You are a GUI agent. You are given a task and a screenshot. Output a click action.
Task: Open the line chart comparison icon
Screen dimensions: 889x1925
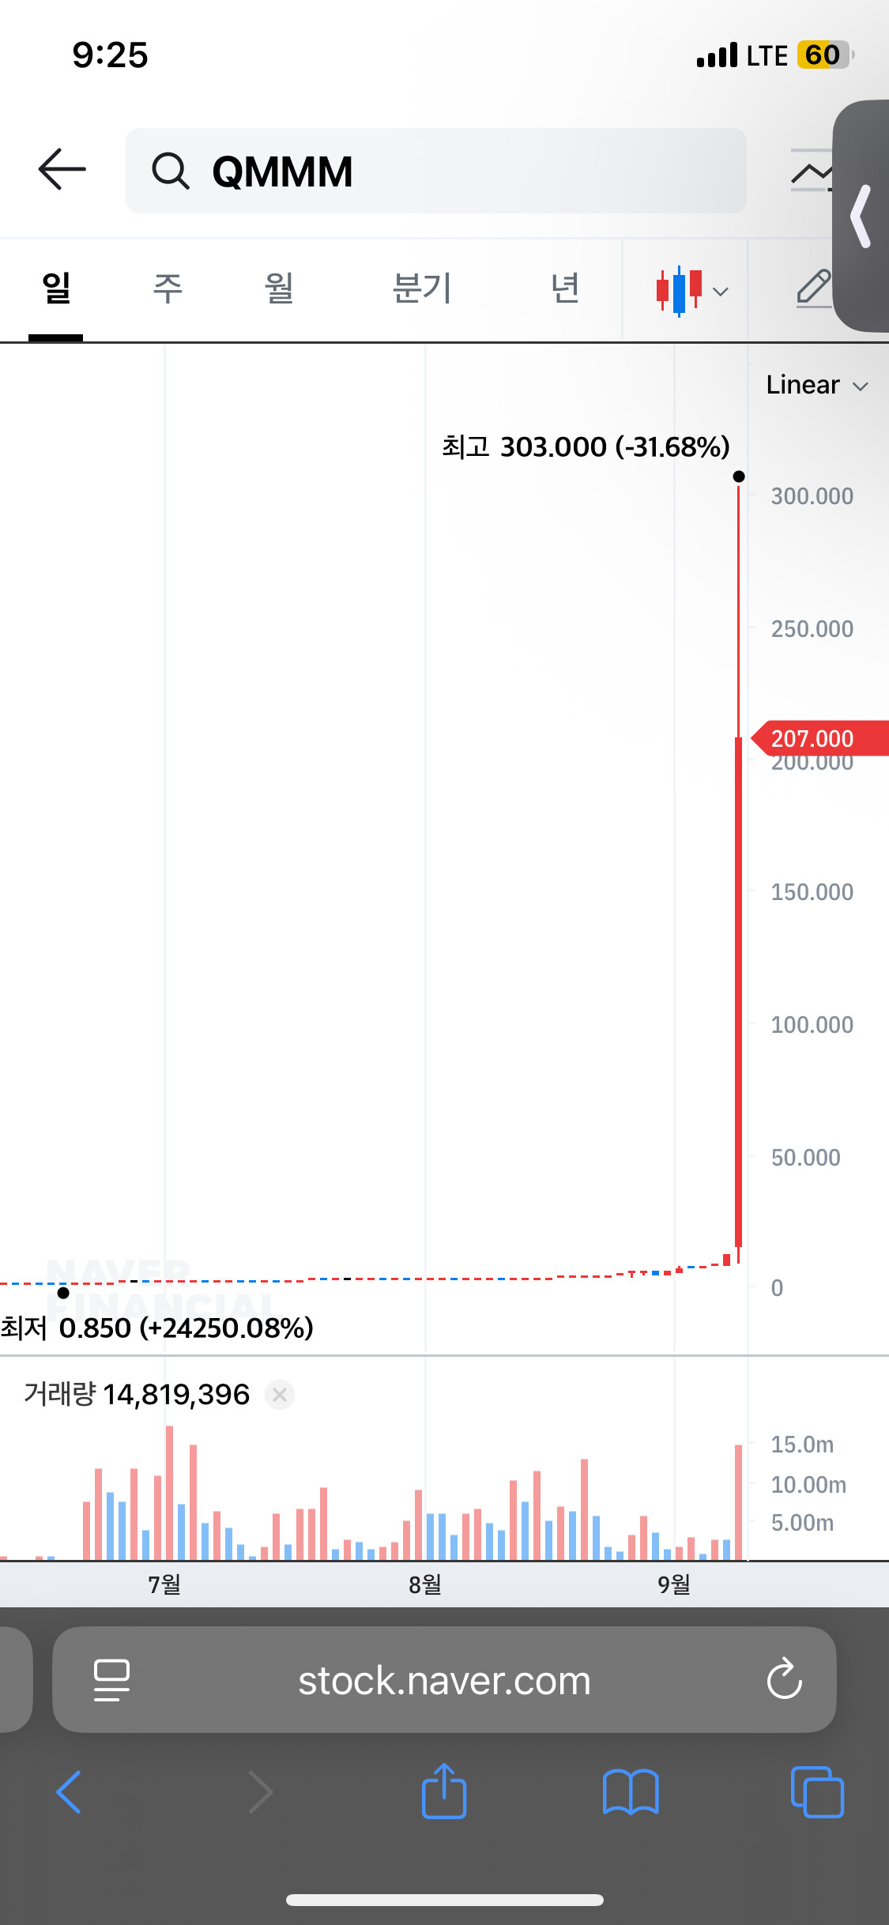coord(812,171)
